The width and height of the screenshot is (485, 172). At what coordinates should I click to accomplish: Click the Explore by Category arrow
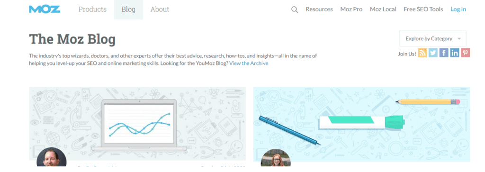[459, 39]
